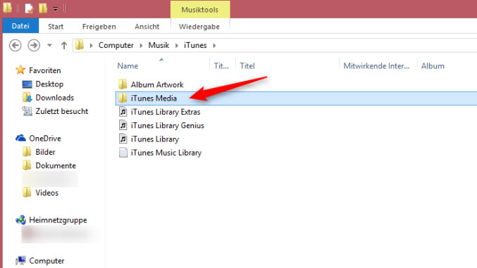Image resolution: width=477 pixels, height=268 pixels.
Task: Open Zuletzt besucht in the navigation pane
Action: click(62, 111)
